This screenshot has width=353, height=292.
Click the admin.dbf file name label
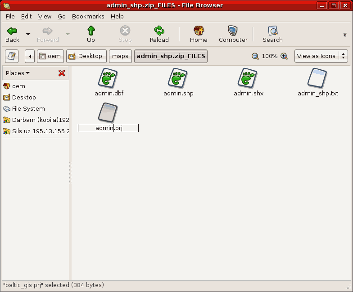[109, 94]
